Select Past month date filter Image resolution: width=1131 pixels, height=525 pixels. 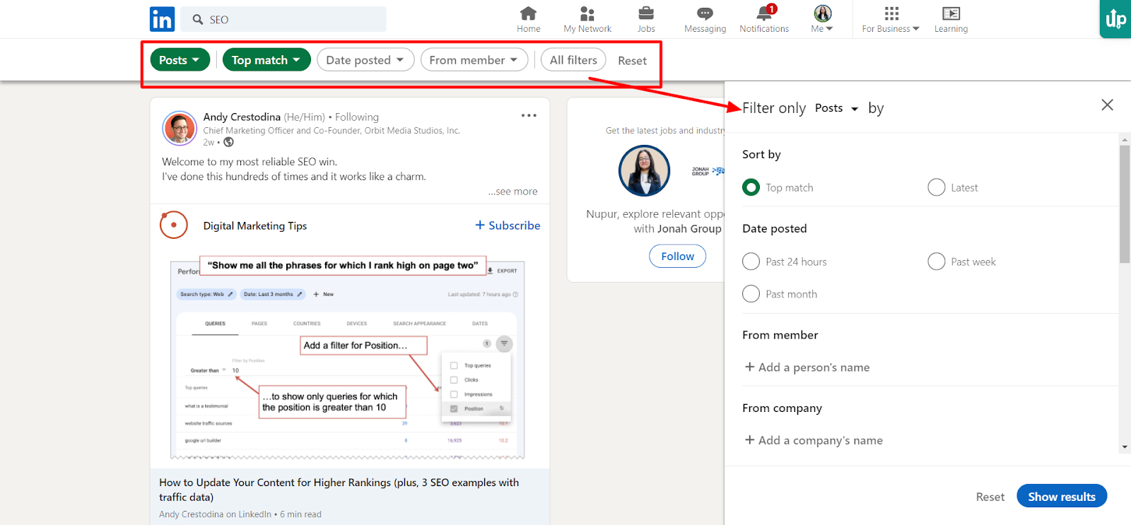751,294
